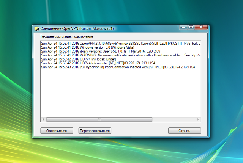Click the Отключиться button

[57, 131]
